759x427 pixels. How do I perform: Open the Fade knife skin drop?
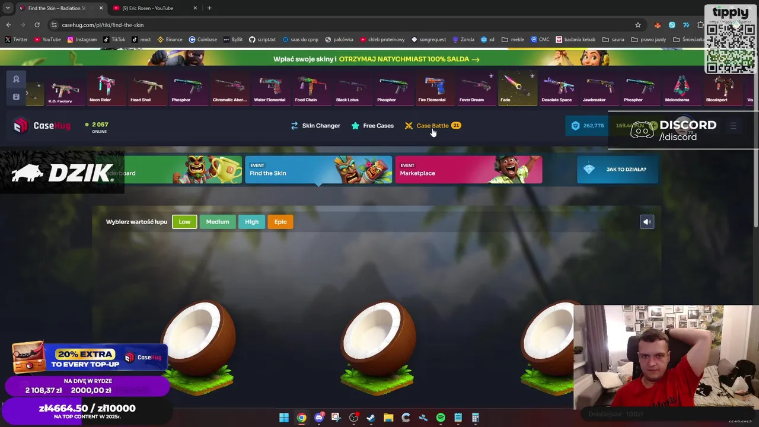(517, 88)
